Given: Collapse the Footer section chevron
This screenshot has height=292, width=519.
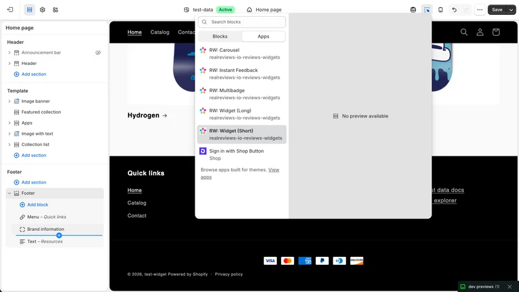Looking at the screenshot, I should coord(9,193).
